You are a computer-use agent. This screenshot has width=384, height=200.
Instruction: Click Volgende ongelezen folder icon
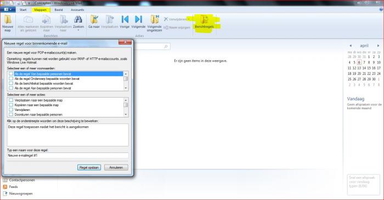pos(155,20)
